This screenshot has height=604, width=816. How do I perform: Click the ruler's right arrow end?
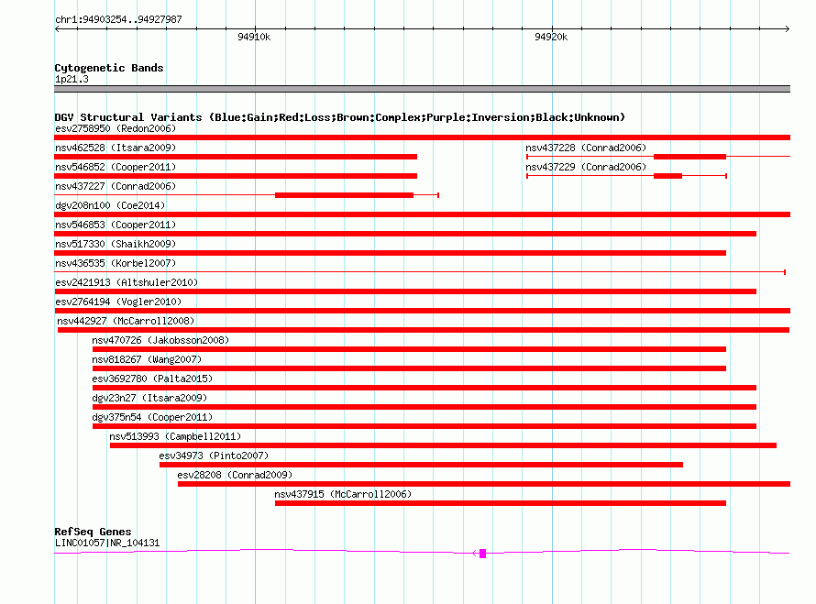click(788, 29)
